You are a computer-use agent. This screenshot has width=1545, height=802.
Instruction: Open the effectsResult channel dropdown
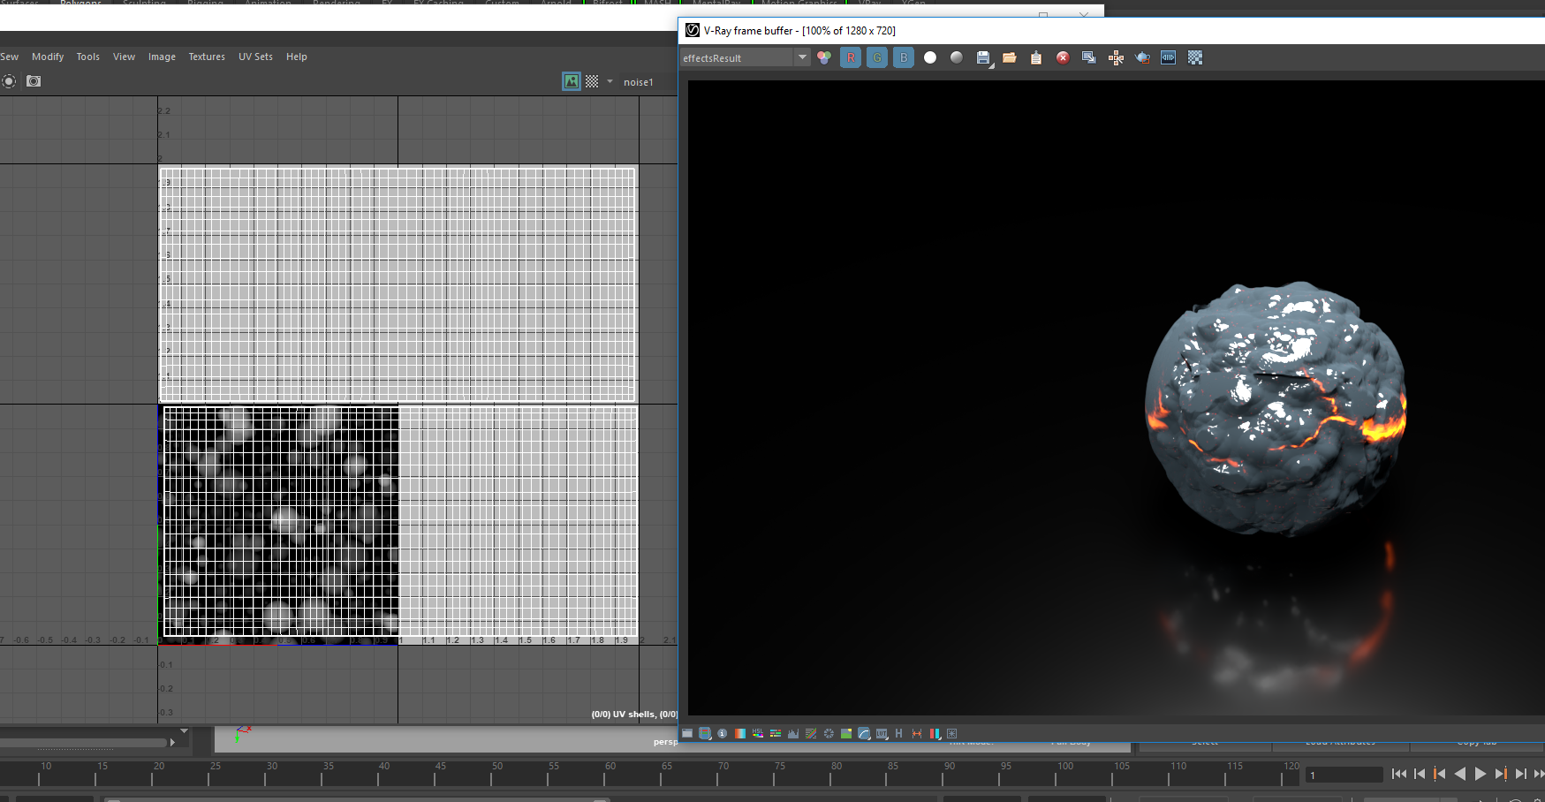point(802,57)
